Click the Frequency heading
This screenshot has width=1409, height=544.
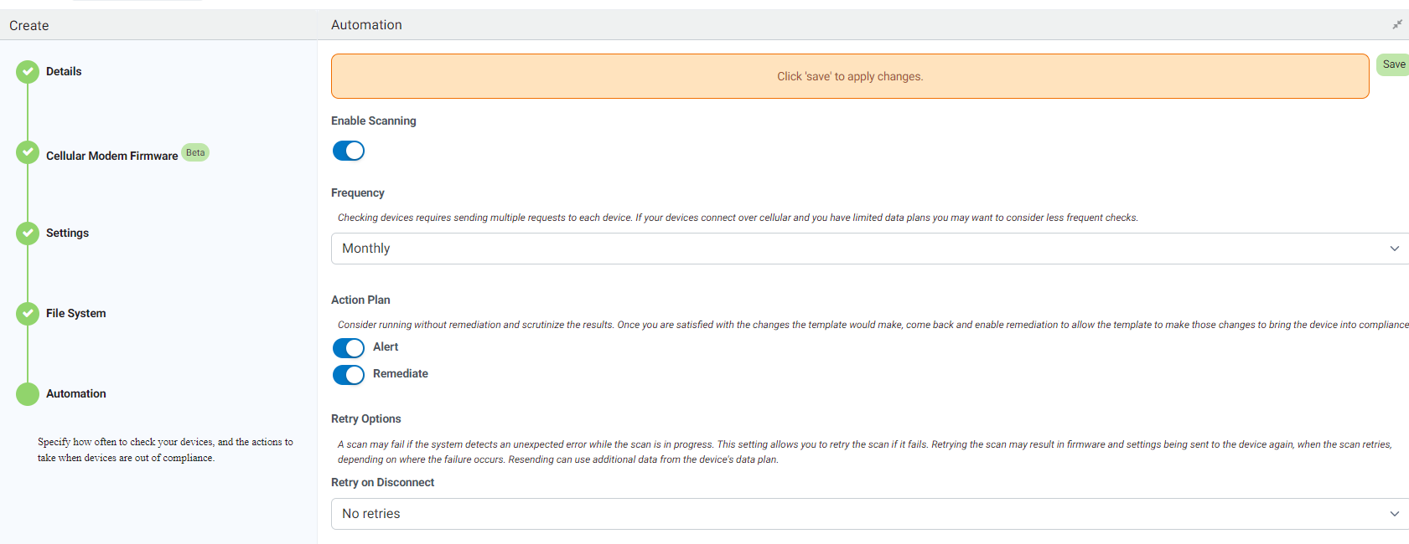click(x=357, y=192)
